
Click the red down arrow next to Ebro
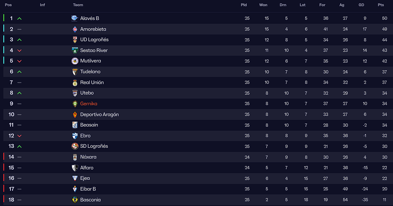(x=19, y=136)
